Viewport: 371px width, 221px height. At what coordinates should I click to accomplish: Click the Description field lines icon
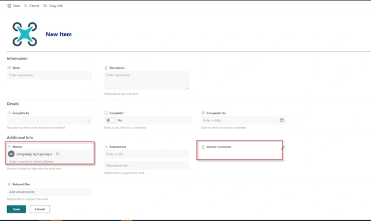[x=106, y=68]
